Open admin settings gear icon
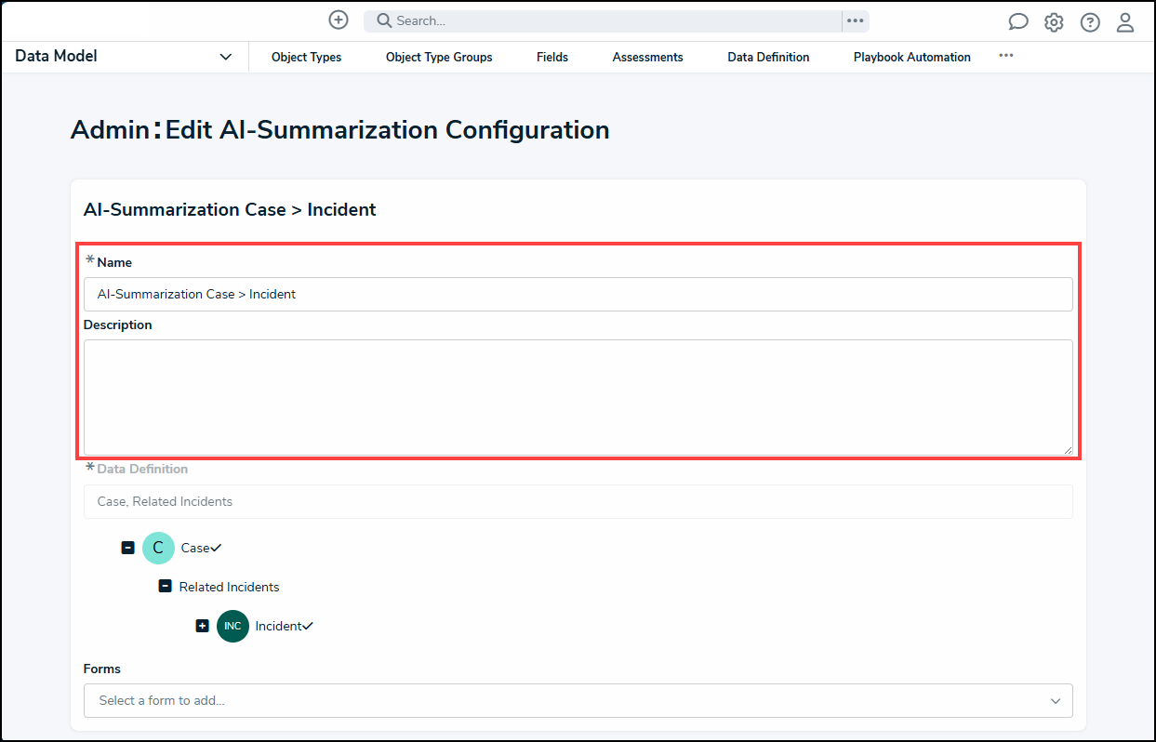This screenshot has width=1156, height=742. pos(1054,22)
